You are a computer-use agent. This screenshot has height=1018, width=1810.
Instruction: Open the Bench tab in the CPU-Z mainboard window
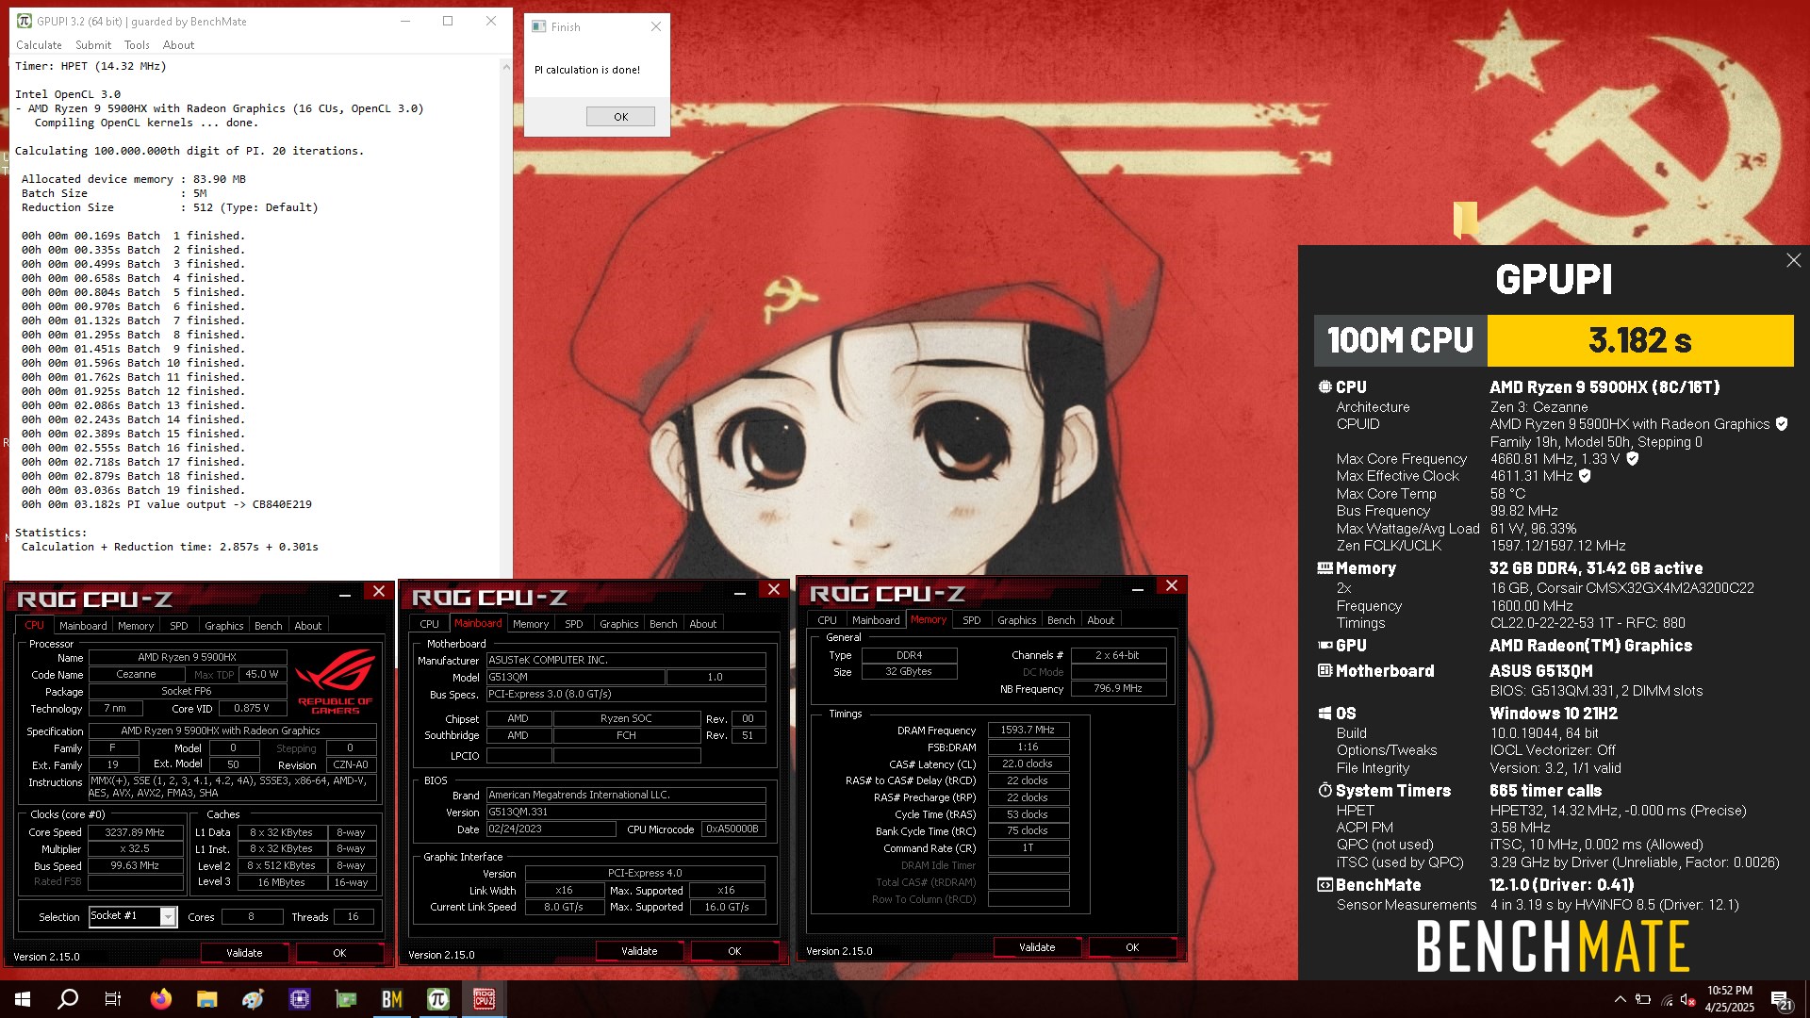(x=664, y=624)
